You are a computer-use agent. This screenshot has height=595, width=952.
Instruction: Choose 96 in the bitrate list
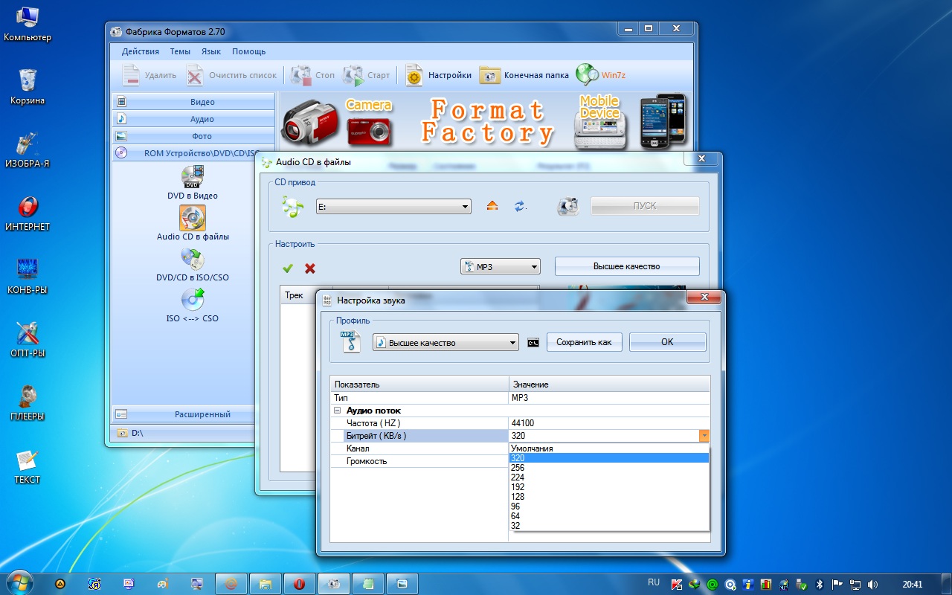tap(609, 506)
